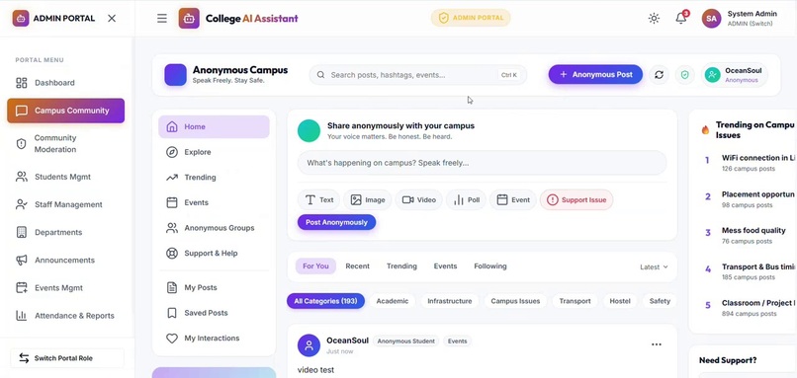Click Post Anonymously button
The height and width of the screenshot is (378, 797).
tap(336, 222)
